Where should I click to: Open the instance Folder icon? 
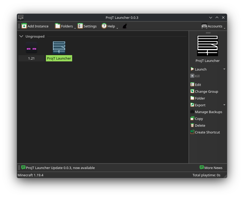(192, 98)
